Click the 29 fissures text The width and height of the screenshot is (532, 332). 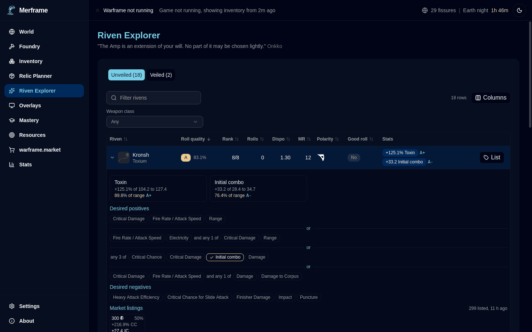pyautogui.click(x=443, y=10)
